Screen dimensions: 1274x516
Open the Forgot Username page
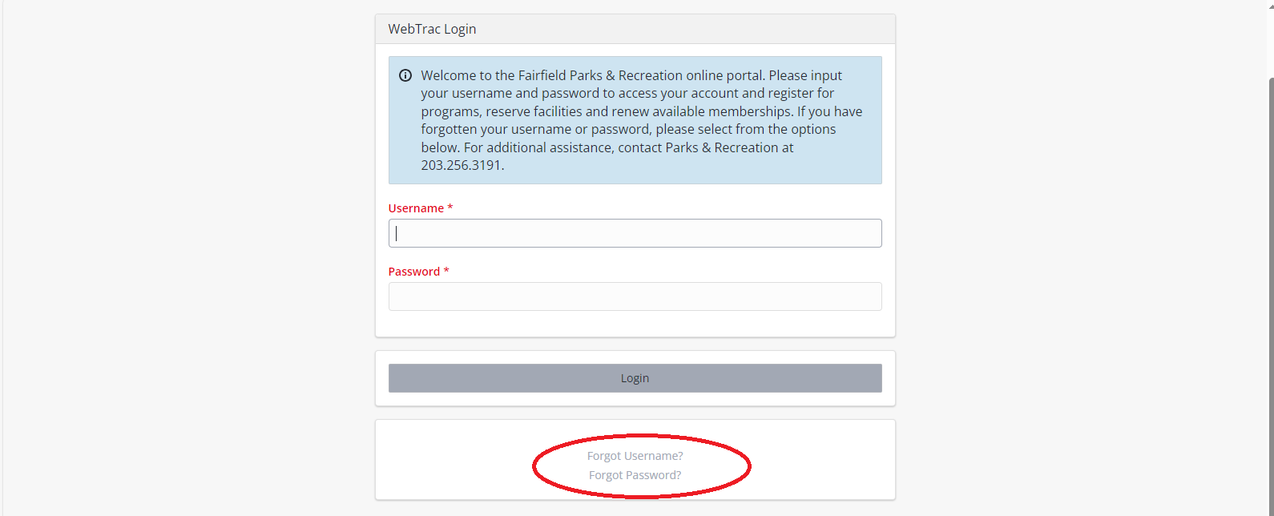tap(635, 455)
